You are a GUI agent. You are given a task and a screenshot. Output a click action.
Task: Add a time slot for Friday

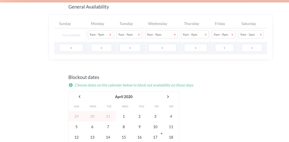coord(224,48)
